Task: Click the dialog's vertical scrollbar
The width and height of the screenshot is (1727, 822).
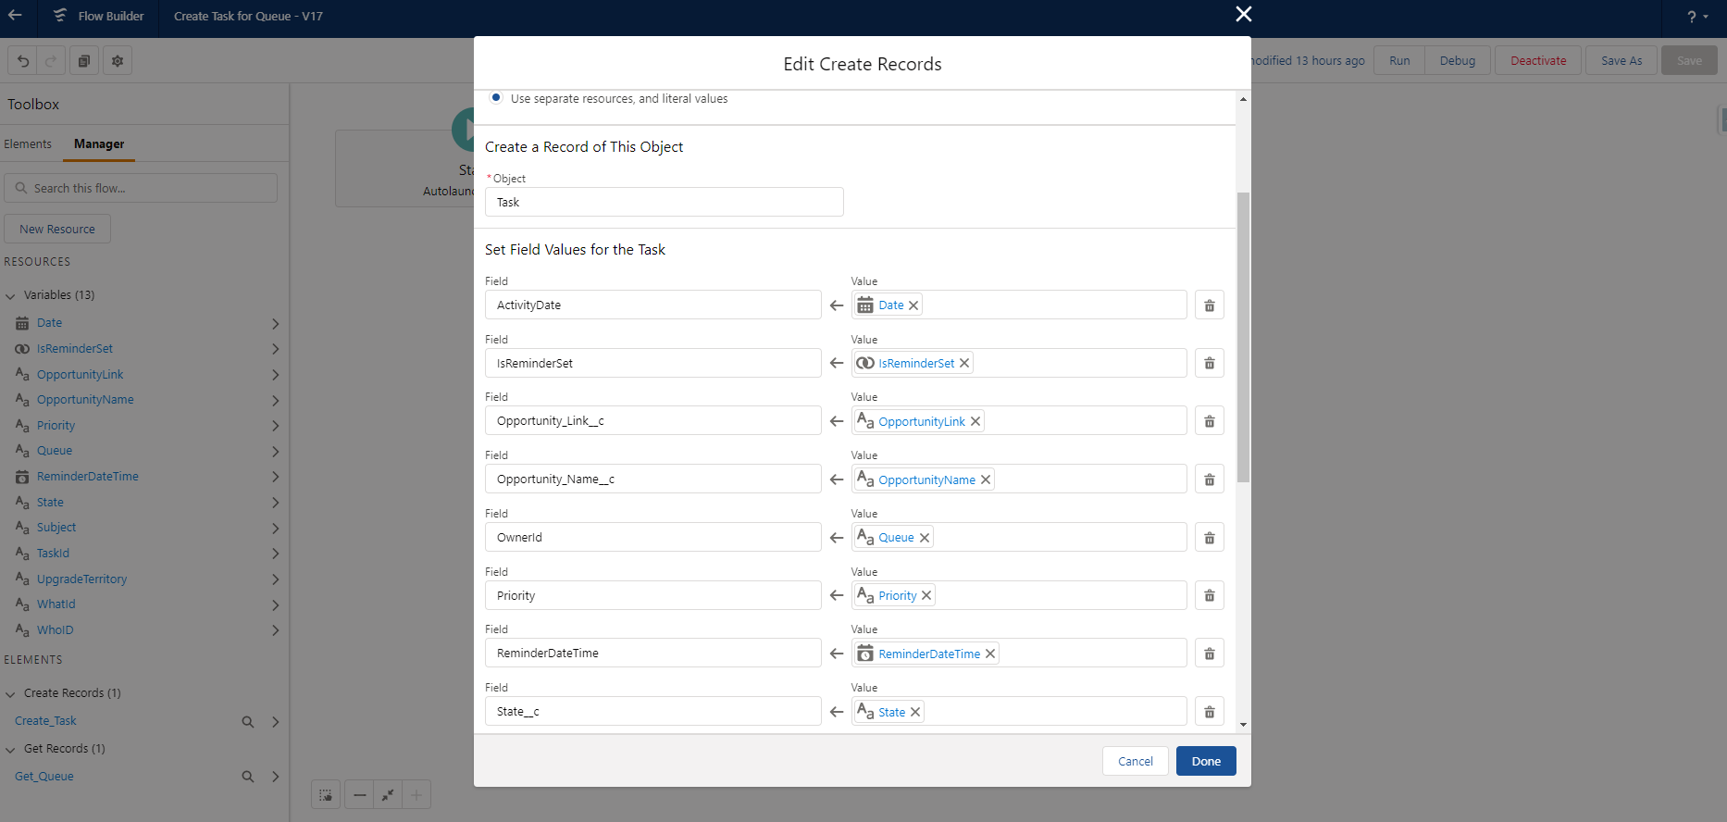Action: 1243,337
